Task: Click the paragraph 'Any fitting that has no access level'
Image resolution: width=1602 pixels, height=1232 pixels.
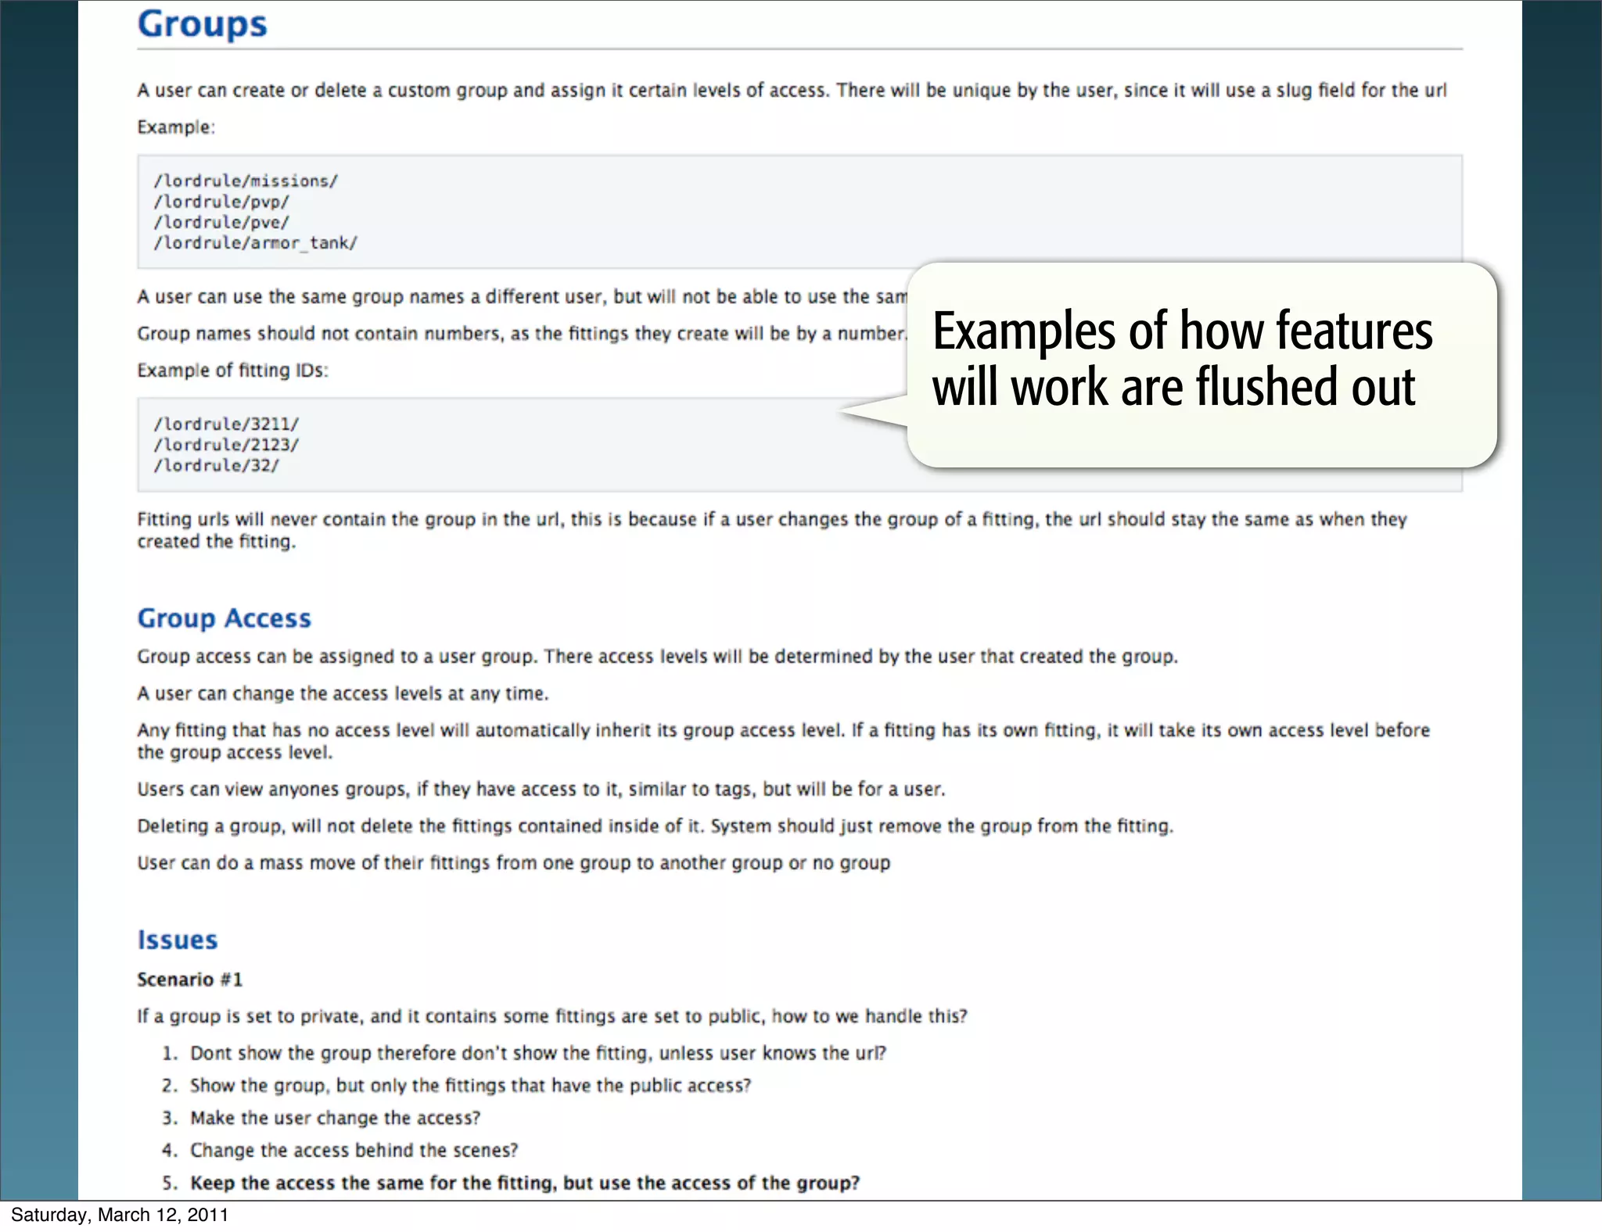Action: coord(783,741)
